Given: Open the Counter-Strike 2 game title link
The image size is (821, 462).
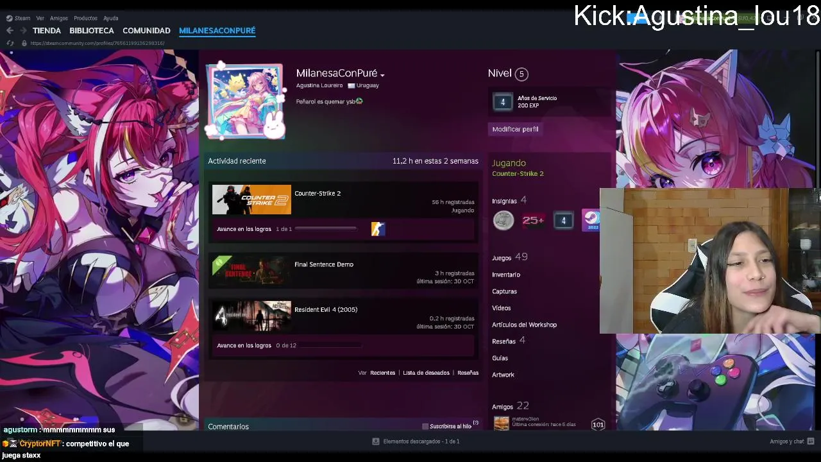Looking at the screenshot, I should tap(317, 193).
